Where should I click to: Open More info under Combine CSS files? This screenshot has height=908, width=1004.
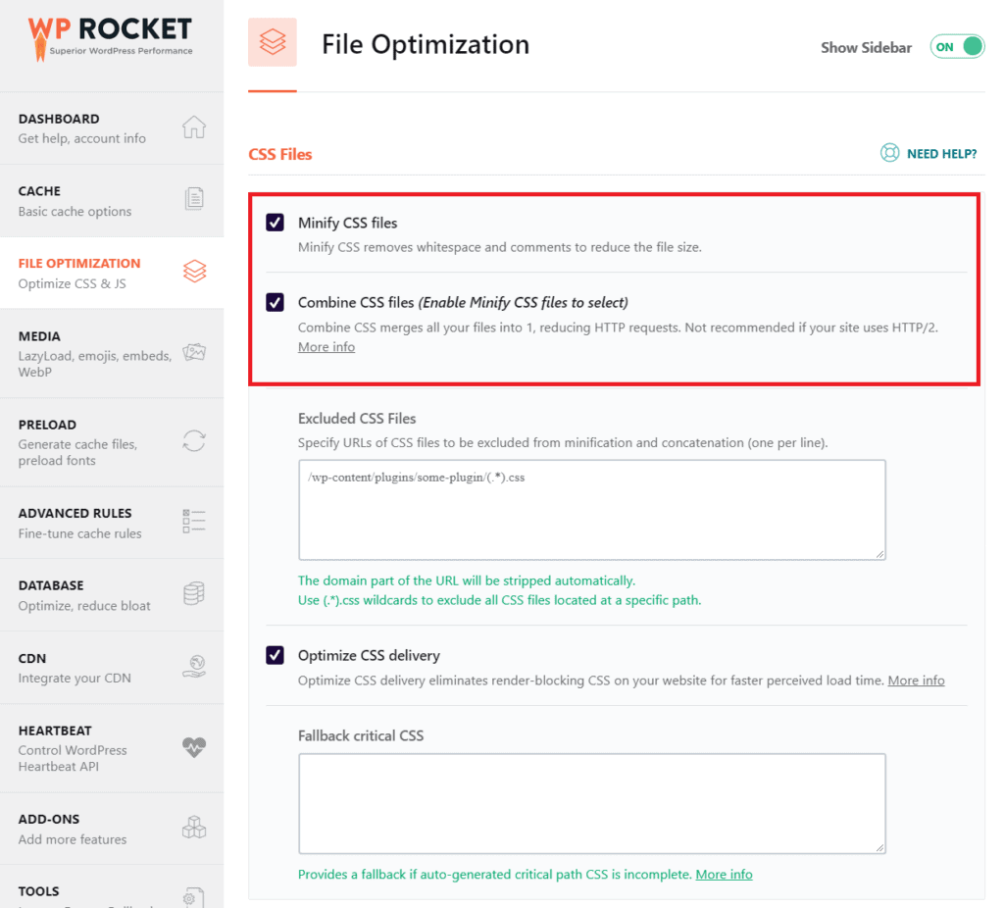[x=326, y=347]
